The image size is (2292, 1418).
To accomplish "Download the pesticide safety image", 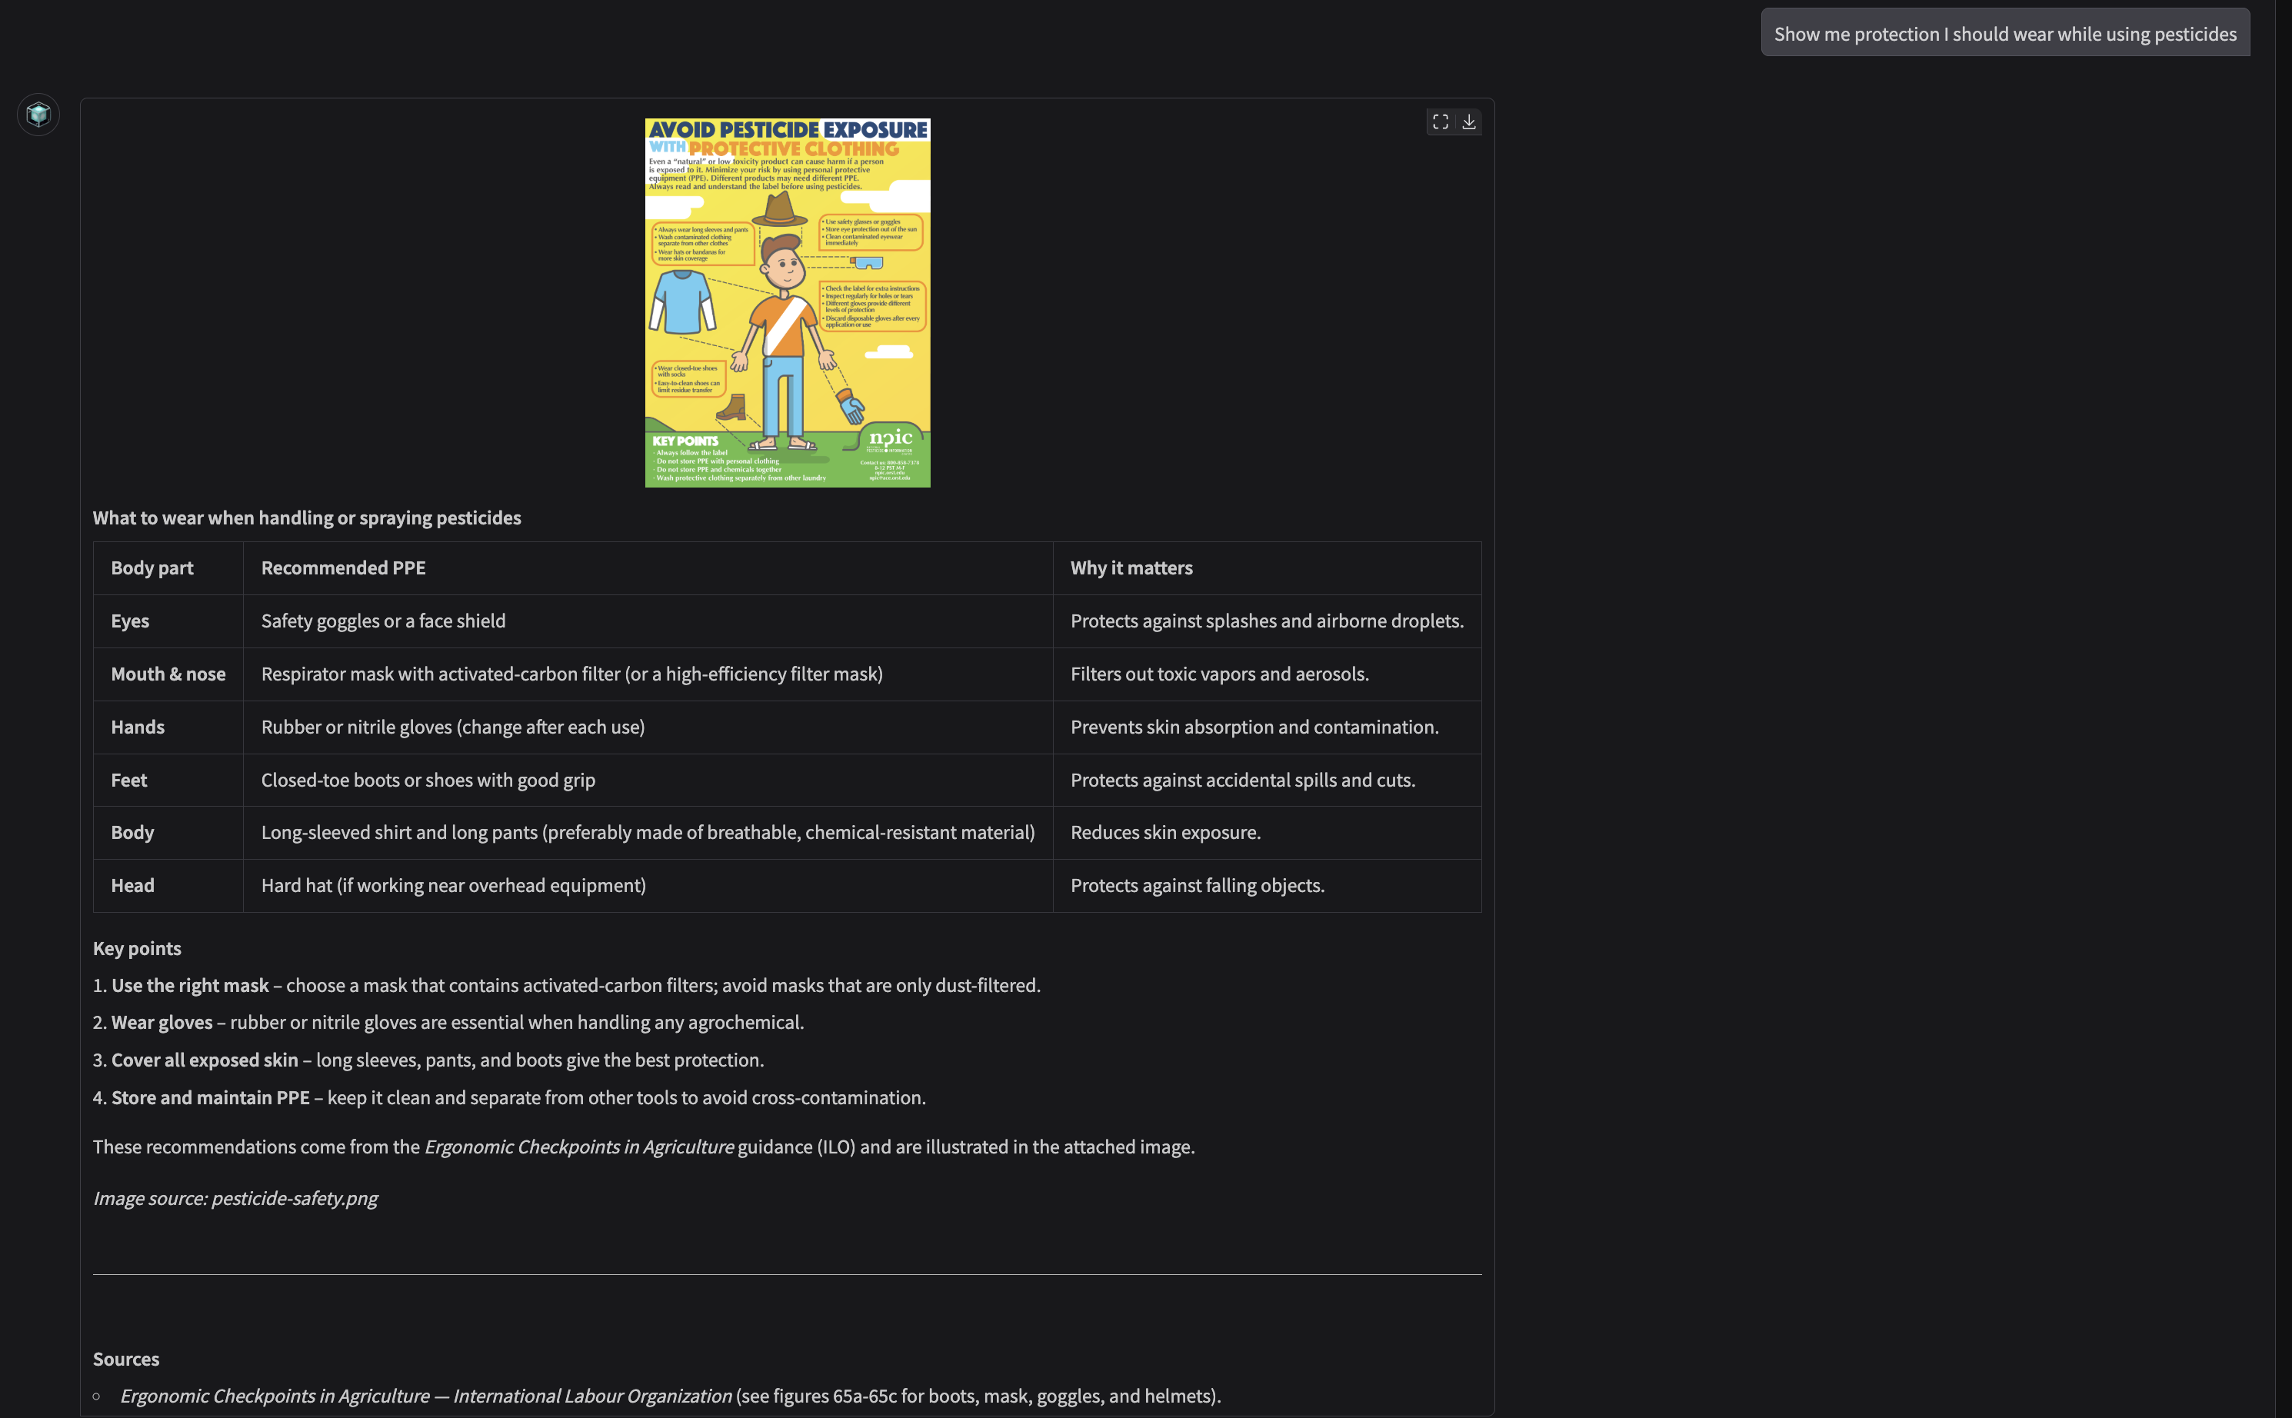I will 1468,122.
